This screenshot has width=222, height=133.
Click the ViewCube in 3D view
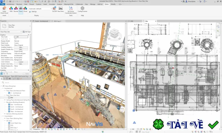(114, 34)
